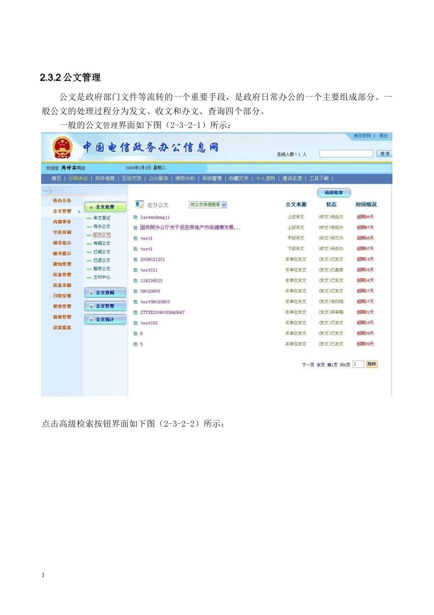Open 已退公文 submenu link
Image resolution: width=434 pixels, height=615 pixels.
(102, 260)
